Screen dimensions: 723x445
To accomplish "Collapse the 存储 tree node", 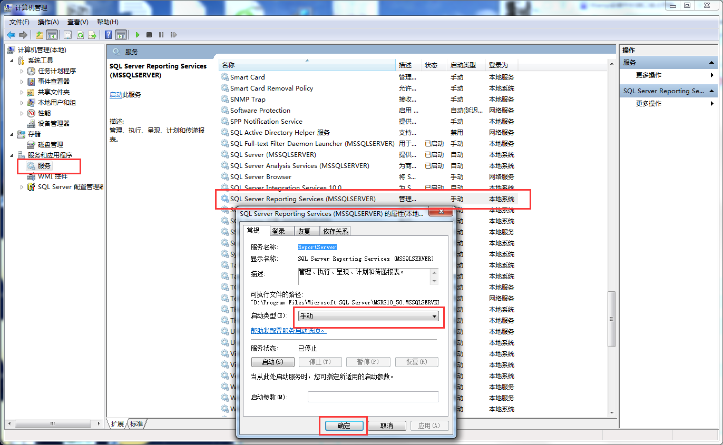I will (x=12, y=134).
